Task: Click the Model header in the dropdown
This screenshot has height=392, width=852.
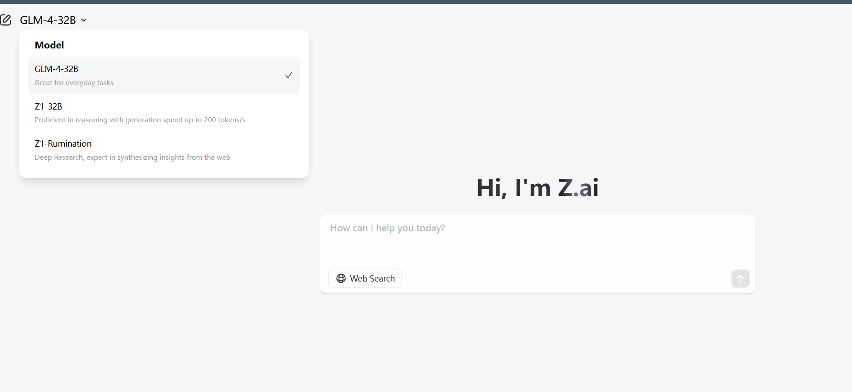Action: tap(49, 45)
